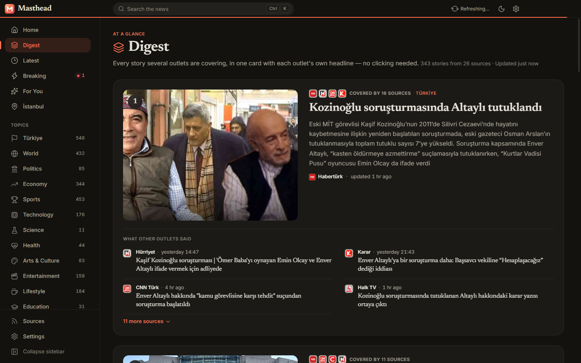Click the İstanbul location pin icon
581x363 pixels.
point(15,106)
